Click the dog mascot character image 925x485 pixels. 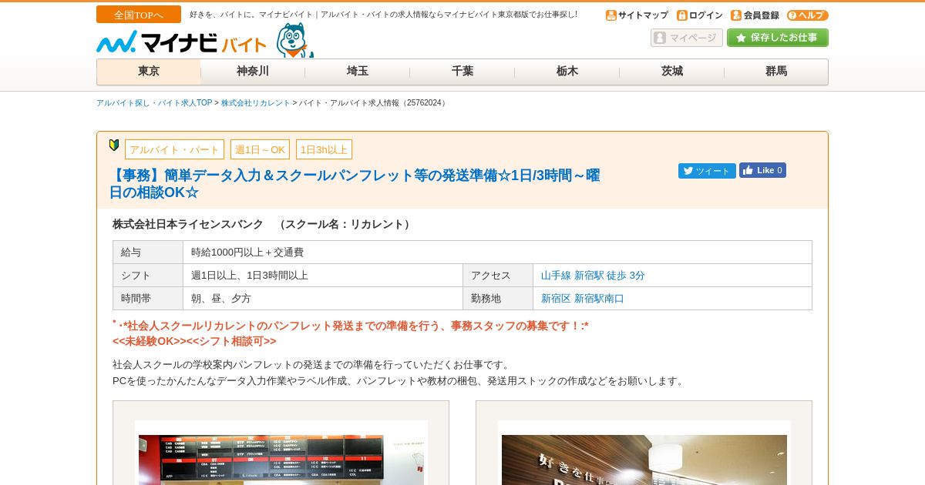(294, 40)
